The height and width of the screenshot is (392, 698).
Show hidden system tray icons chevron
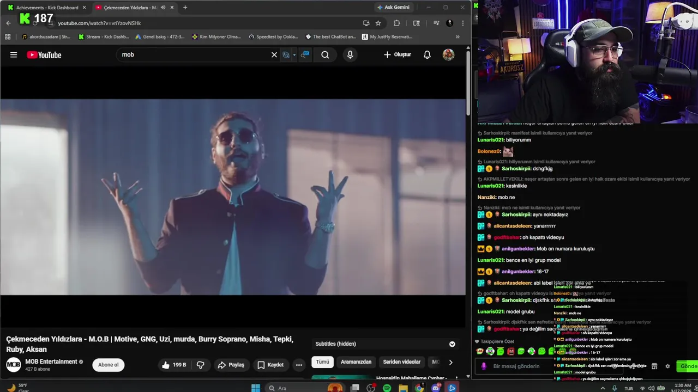pos(604,388)
